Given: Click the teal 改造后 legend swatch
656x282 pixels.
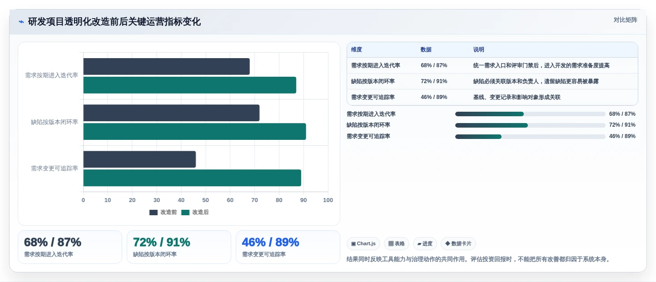Looking at the screenshot, I should coord(185,213).
